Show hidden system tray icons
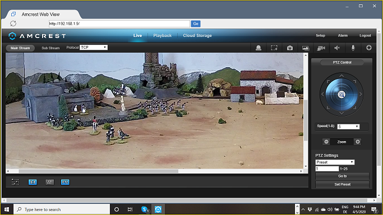The height and width of the screenshot is (215, 383). pos(303,209)
